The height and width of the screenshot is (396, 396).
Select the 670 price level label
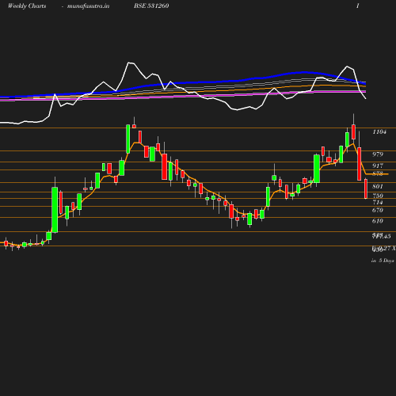pos(378,210)
